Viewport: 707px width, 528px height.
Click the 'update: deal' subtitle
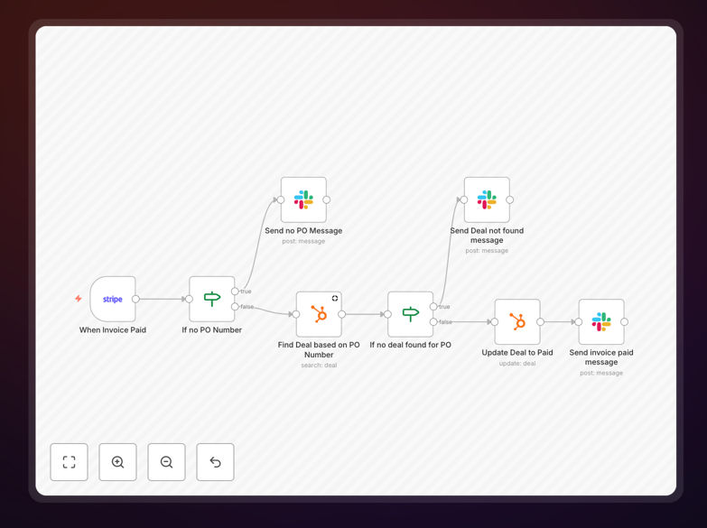(x=517, y=364)
